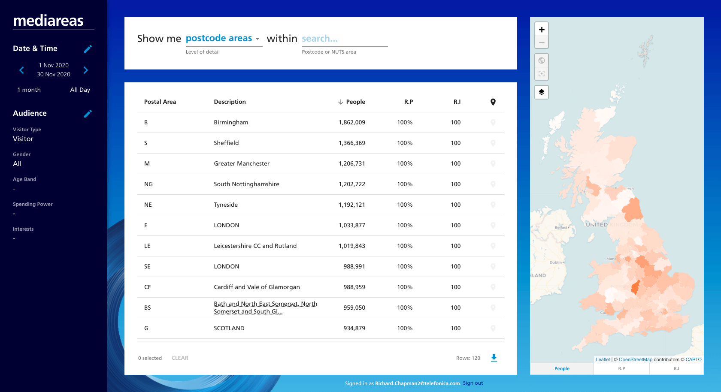Sign out of the account

tap(473, 383)
